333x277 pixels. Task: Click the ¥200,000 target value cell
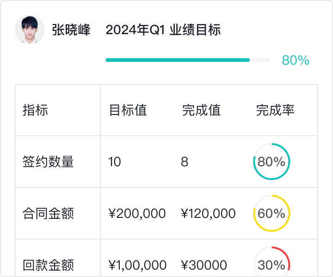pyautogui.click(x=137, y=214)
